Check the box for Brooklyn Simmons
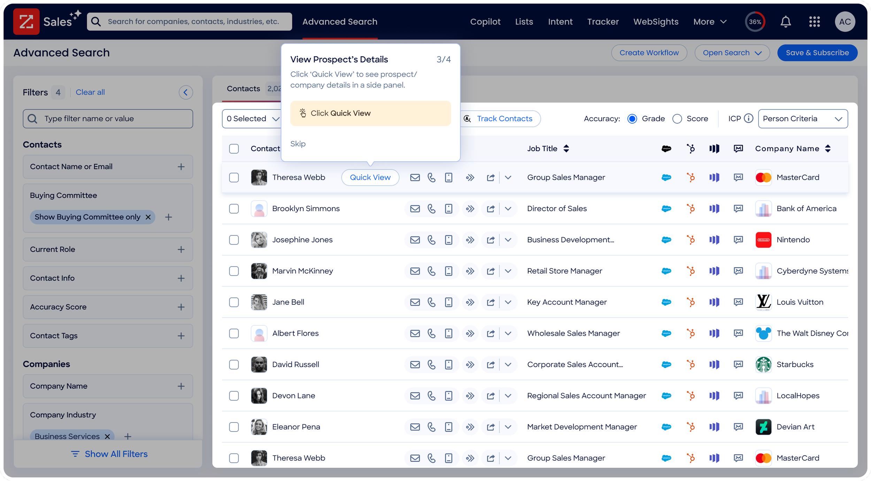Viewport: 871px width, 481px height. 234,209
